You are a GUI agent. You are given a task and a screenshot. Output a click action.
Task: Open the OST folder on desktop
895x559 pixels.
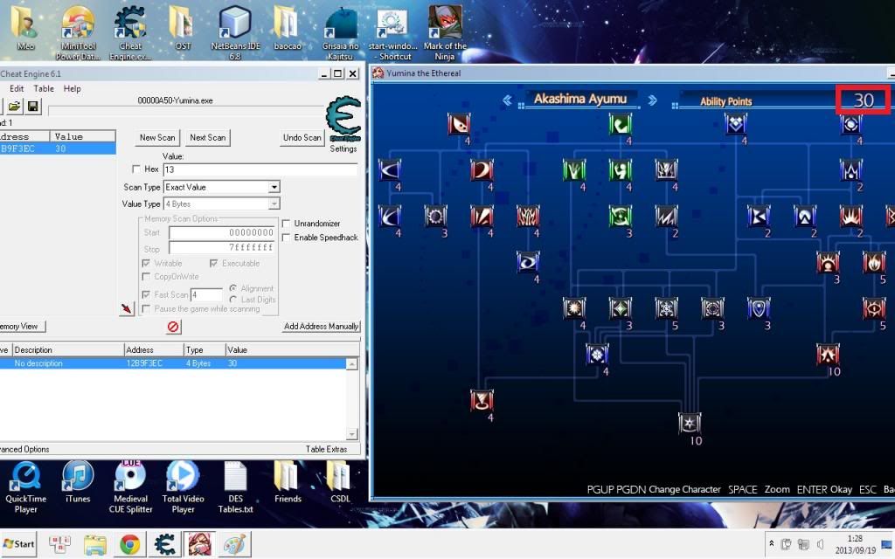(184, 29)
